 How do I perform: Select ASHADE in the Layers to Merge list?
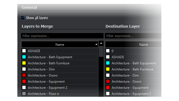60,51
